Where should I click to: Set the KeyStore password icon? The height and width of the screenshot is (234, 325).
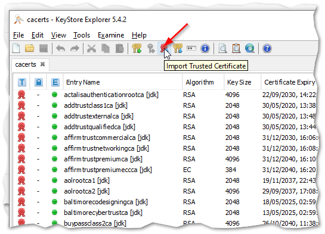coord(191,48)
